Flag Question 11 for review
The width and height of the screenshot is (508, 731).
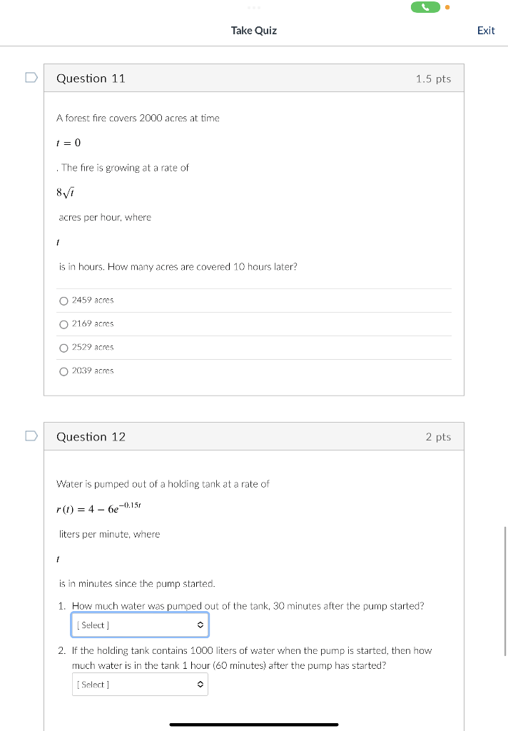click(31, 77)
